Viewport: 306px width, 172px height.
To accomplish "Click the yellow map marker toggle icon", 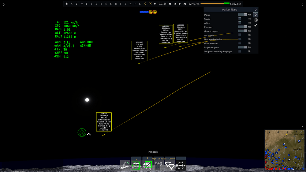I will 145,4.
